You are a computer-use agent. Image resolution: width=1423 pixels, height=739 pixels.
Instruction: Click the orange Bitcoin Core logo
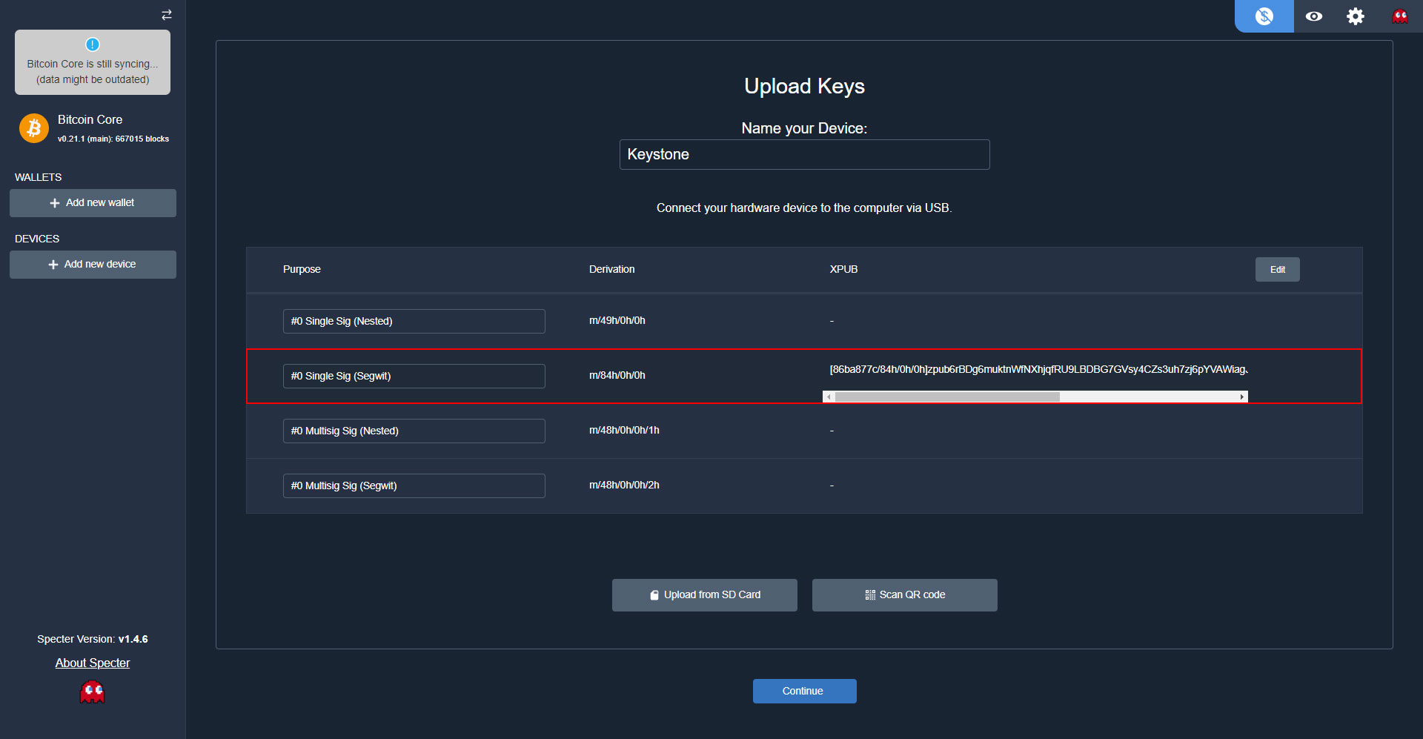click(x=33, y=128)
